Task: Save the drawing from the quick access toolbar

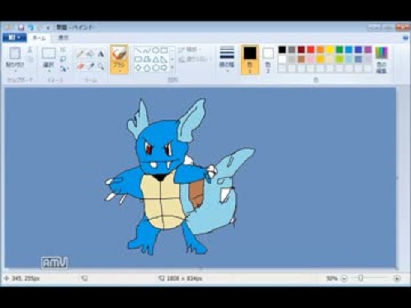Action: click(21, 27)
